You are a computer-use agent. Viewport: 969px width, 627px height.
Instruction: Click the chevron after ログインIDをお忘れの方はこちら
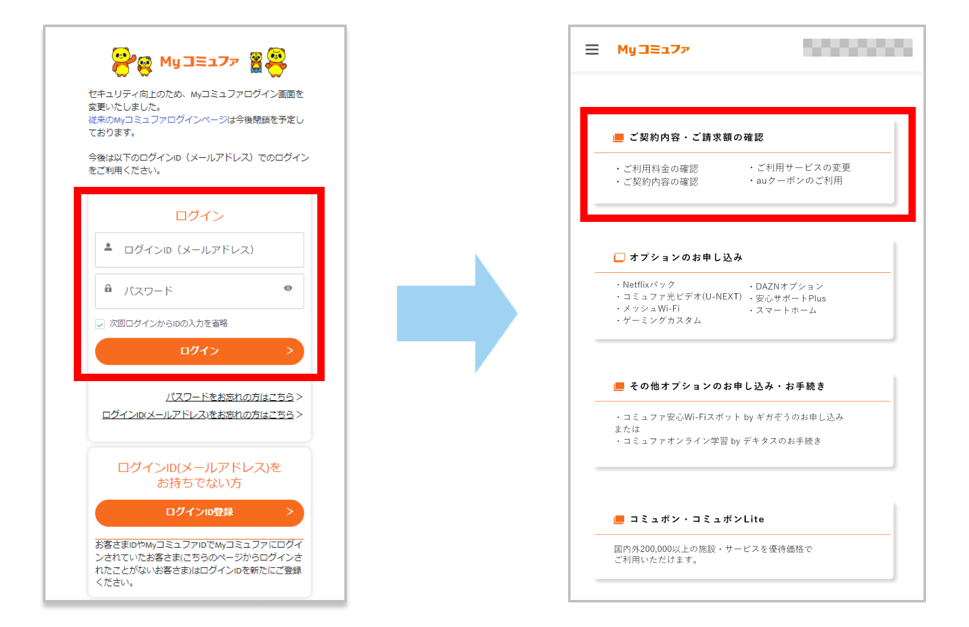pos(299,415)
